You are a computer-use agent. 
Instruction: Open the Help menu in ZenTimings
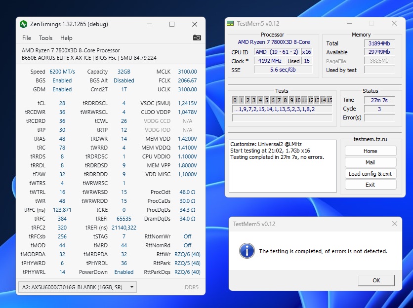(66, 38)
